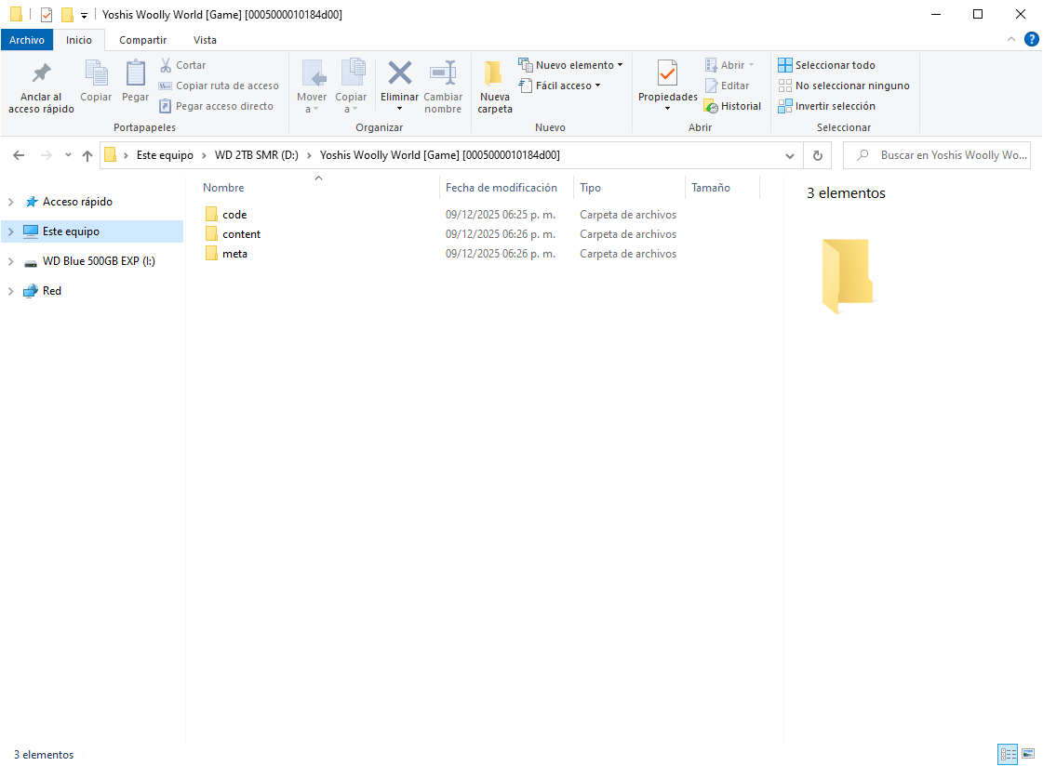
Task: Click the folder thumbnail in the preview pane
Action: click(x=847, y=276)
